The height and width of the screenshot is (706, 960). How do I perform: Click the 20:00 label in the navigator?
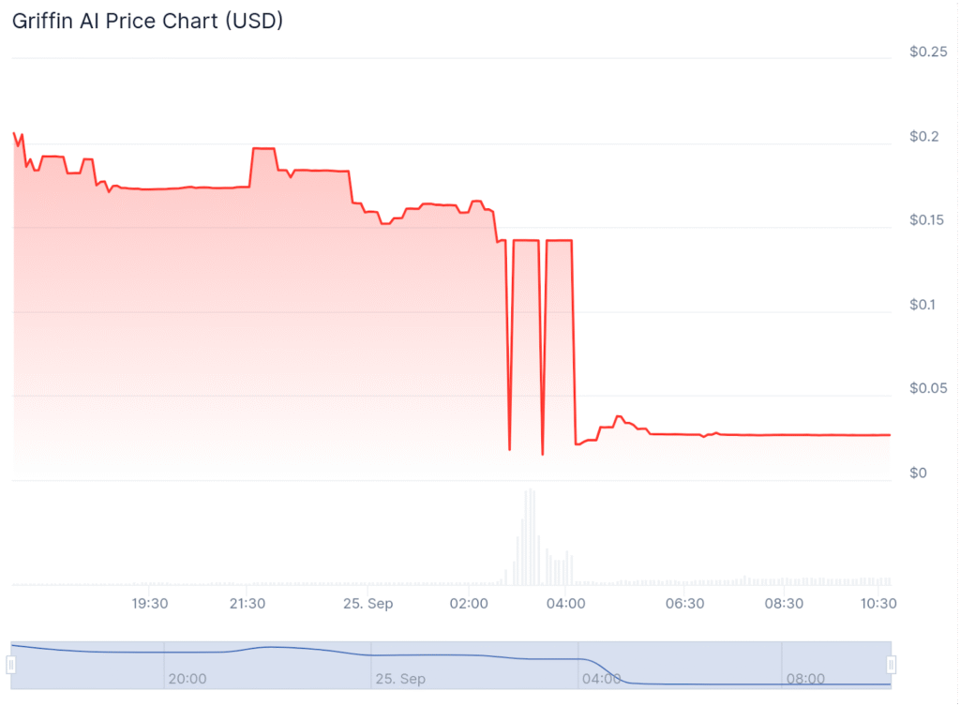pos(187,678)
